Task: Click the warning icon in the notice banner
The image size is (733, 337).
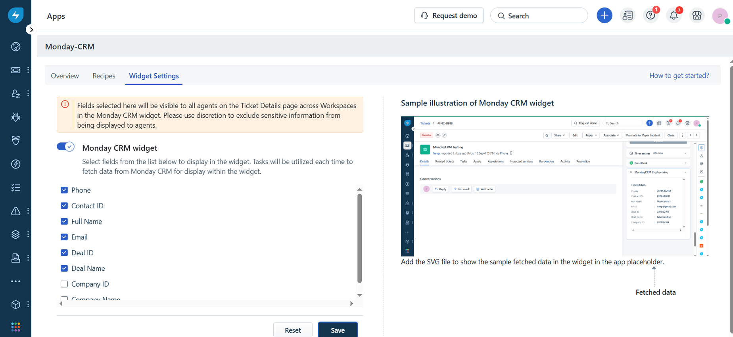Action: [x=65, y=104]
